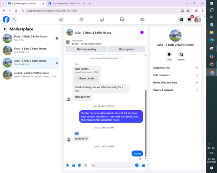This screenshot has height=173, width=217.
Task: Click the browser back arrow
Action: pyautogui.click(x=4, y=11)
